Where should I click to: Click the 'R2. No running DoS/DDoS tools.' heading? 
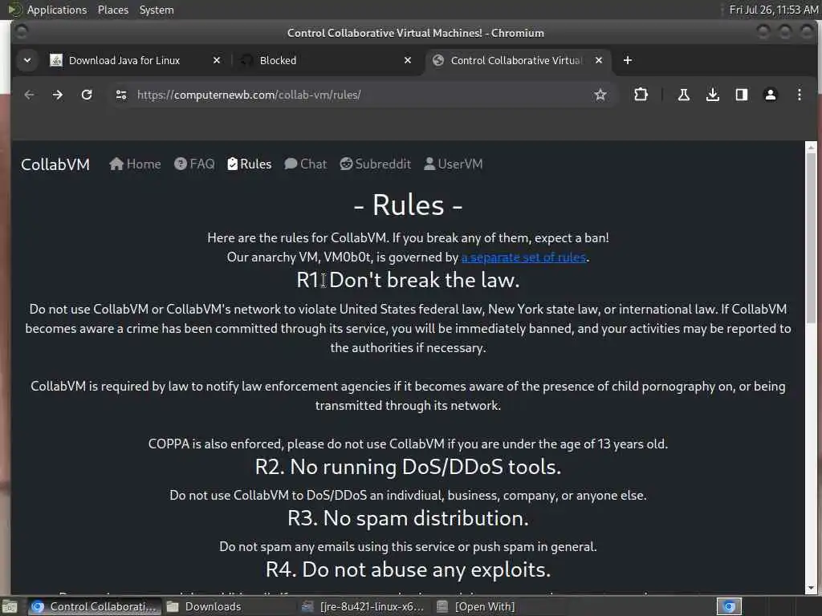coord(408,467)
